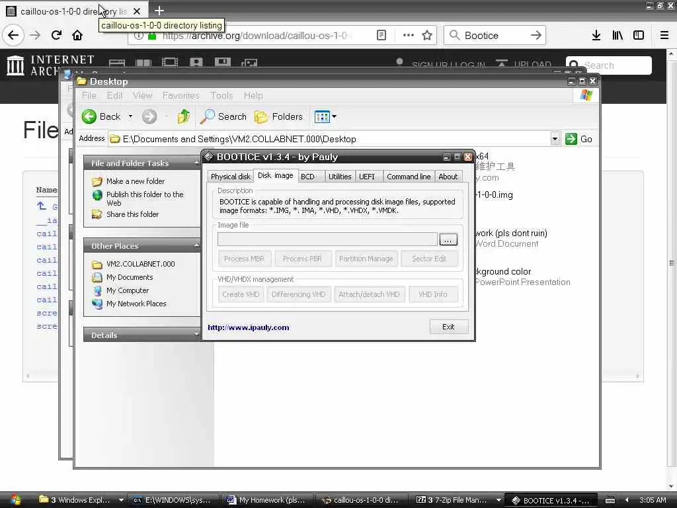Image resolution: width=677 pixels, height=508 pixels.
Task: Click Share this folder
Action: (x=132, y=214)
